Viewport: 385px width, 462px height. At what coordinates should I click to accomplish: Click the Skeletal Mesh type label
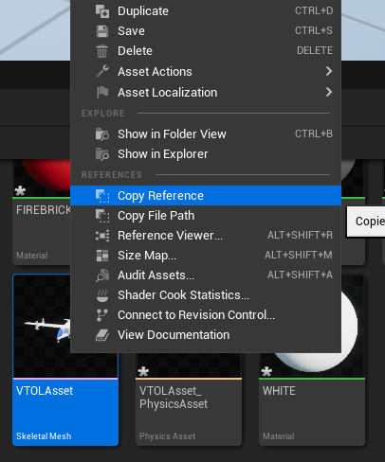pyautogui.click(x=44, y=436)
